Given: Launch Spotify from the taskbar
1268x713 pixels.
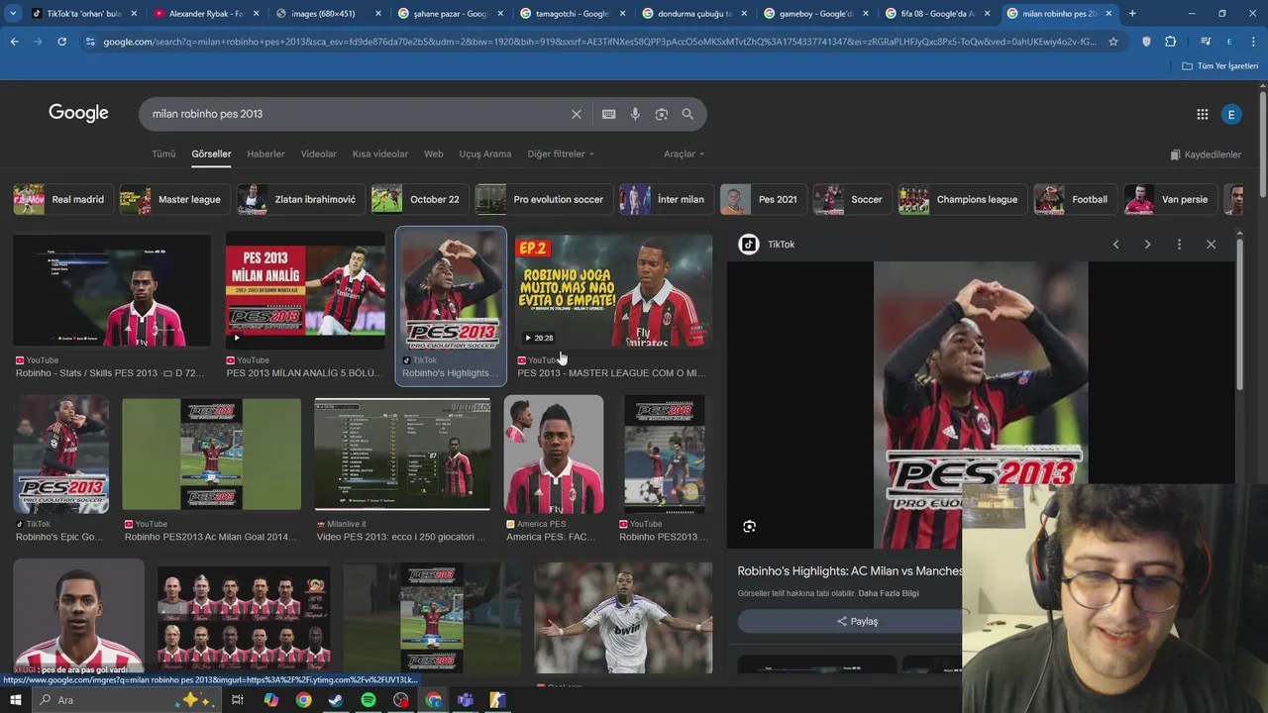Looking at the screenshot, I should tap(369, 700).
